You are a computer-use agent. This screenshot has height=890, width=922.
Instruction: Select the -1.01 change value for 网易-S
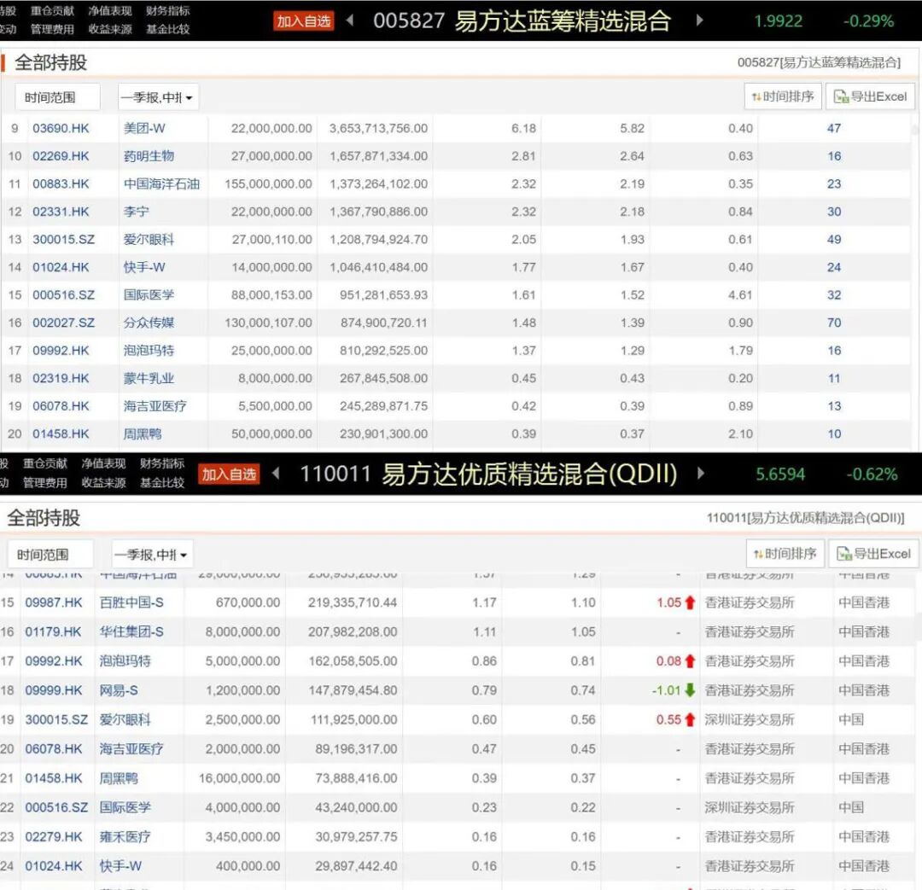666,690
